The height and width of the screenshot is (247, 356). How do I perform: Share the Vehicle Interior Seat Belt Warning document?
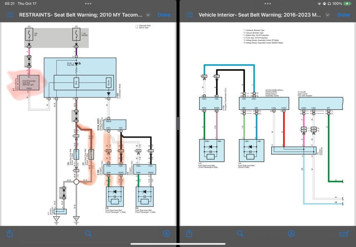[189, 233]
